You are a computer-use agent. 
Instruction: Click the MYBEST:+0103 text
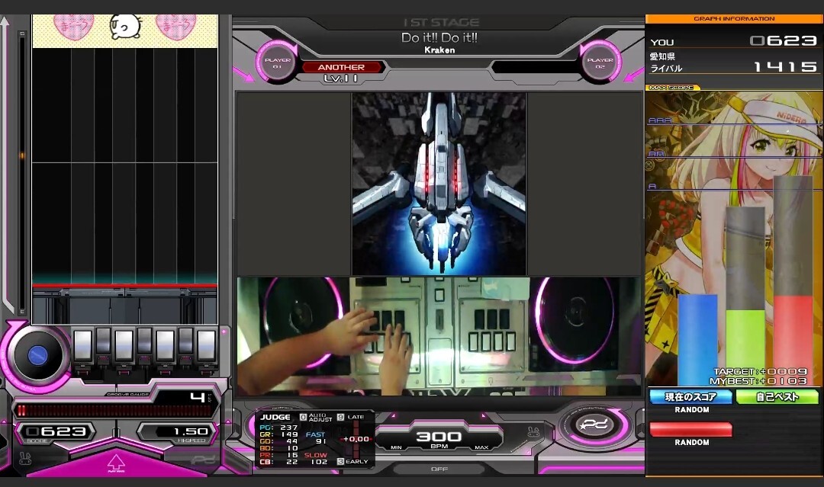pyautogui.click(x=758, y=381)
